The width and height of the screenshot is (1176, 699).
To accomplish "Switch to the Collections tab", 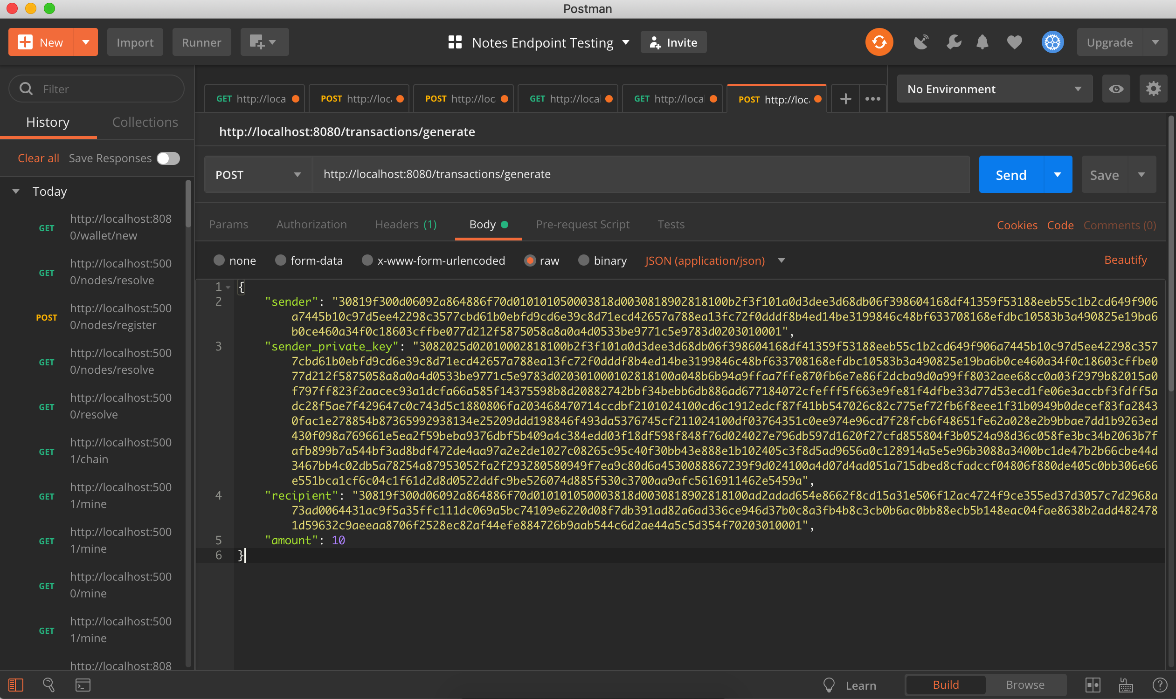I will click(x=145, y=122).
